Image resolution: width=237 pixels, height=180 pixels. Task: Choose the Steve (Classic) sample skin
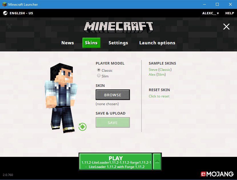click(160, 70)
